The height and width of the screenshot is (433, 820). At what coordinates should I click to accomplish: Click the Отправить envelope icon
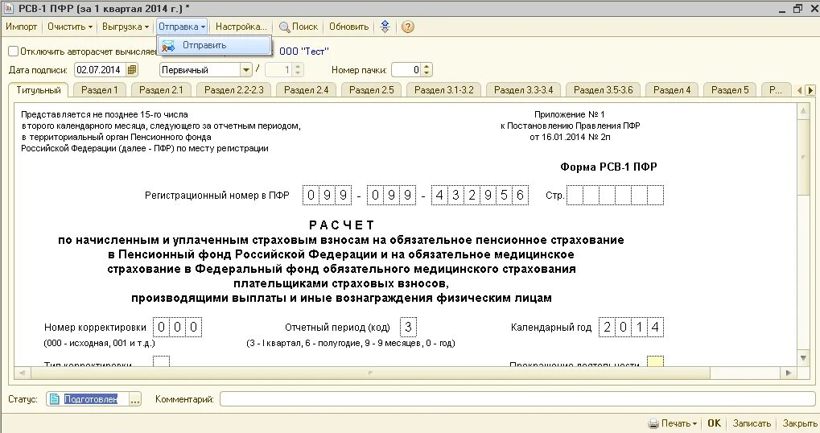[168, 46]
